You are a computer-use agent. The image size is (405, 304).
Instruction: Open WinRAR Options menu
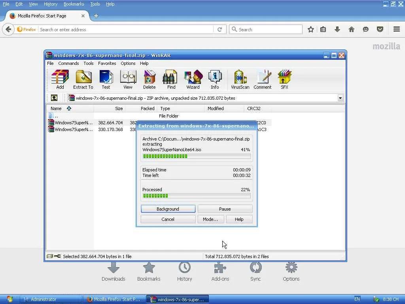coord(128,63)
